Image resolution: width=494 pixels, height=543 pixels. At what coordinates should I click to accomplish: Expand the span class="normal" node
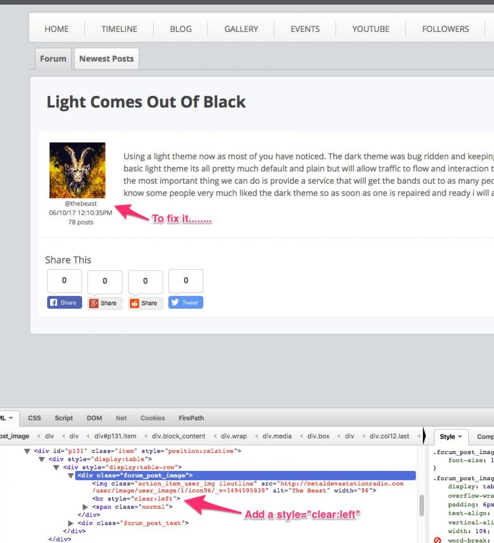(x=85, y=507)
